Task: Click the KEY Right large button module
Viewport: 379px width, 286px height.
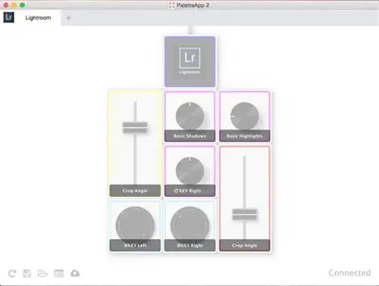Action: pyautogui.click(x=189, y=225)
